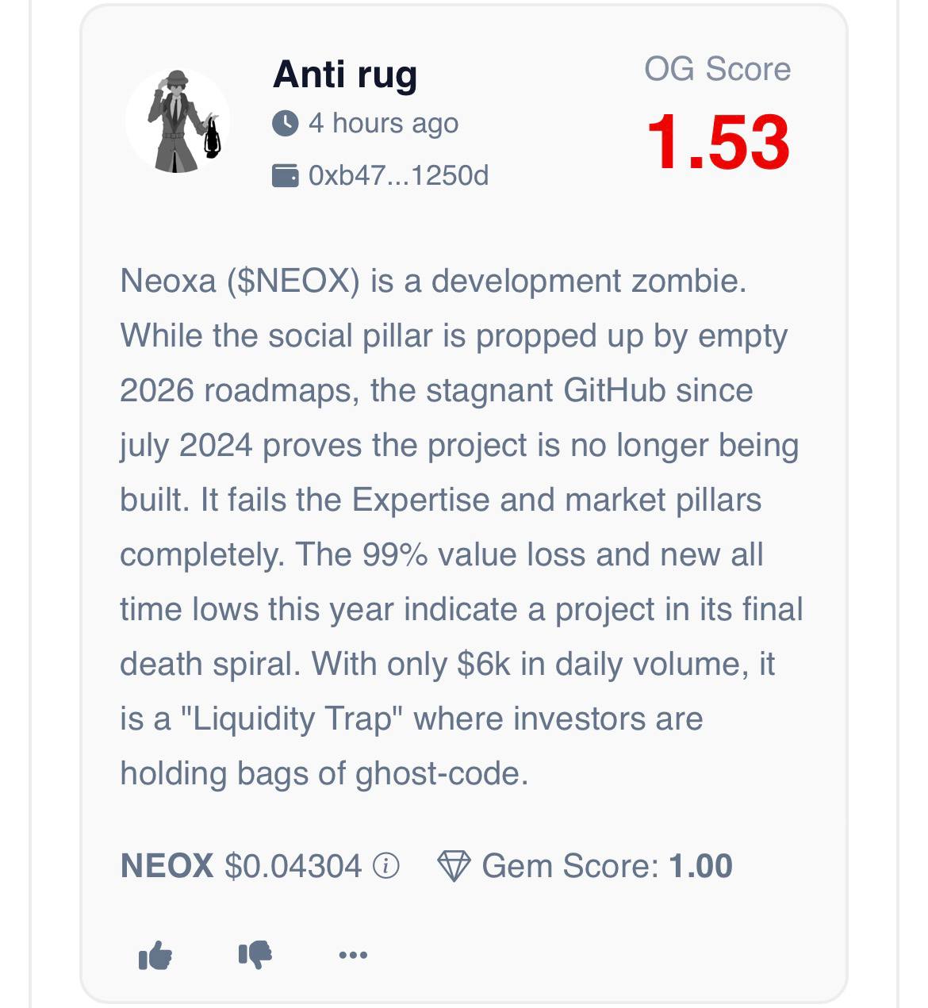Click the info icon beside NEOX price
This screenshot has width=928, height=1008.
click(386, 866)
